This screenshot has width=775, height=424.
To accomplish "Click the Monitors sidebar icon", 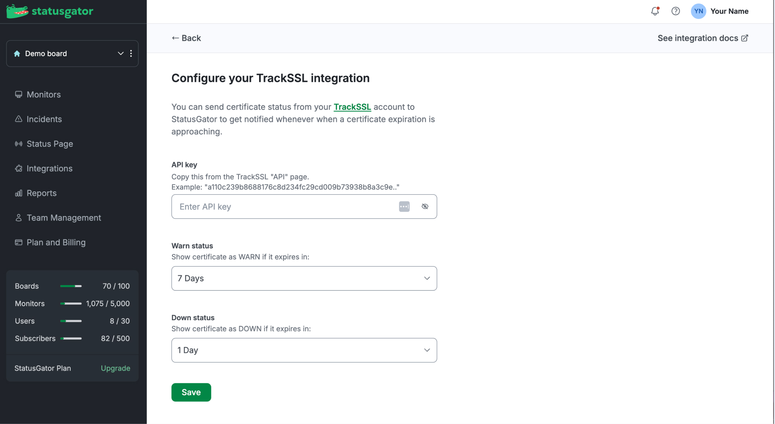I will pos(19,94).
